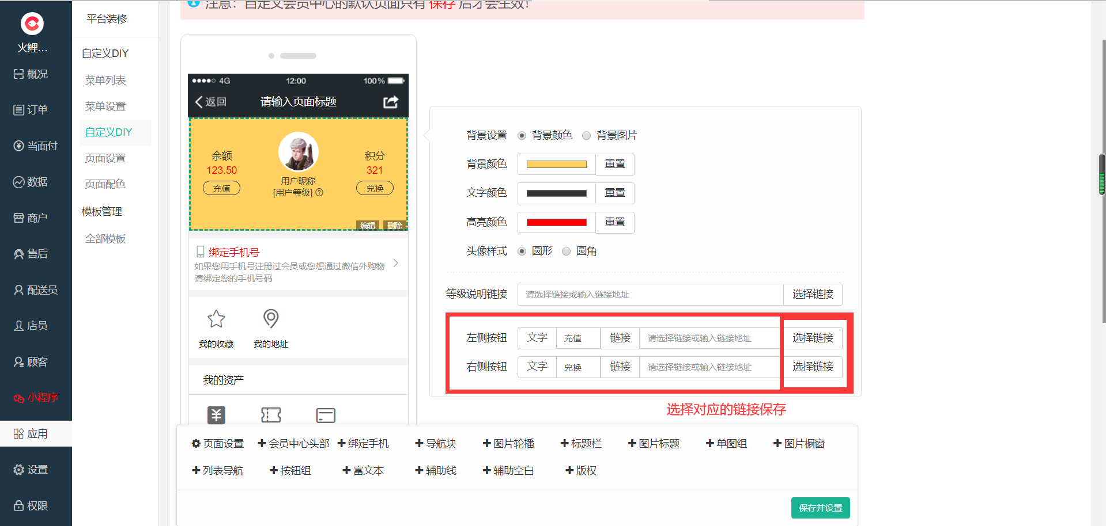Add 图片轮播 component
Viewport: 1106px width, 526px height.
508,444
